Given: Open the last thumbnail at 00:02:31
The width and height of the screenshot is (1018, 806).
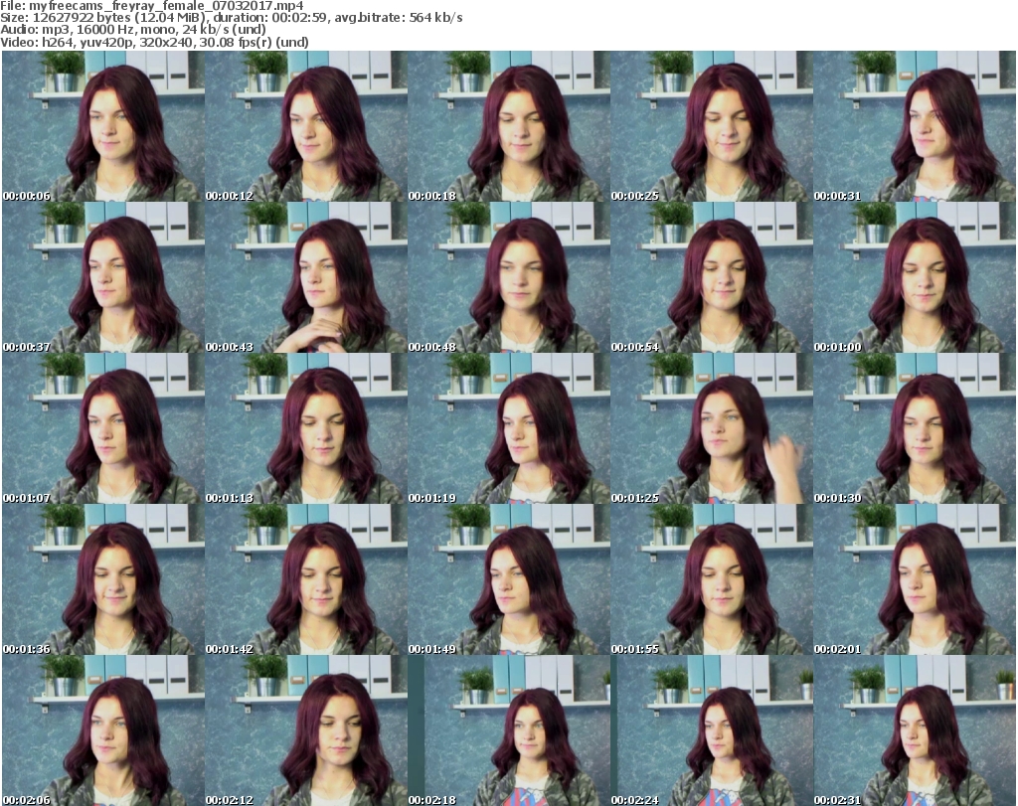Looking at the screenshot, I should [915, 730].
